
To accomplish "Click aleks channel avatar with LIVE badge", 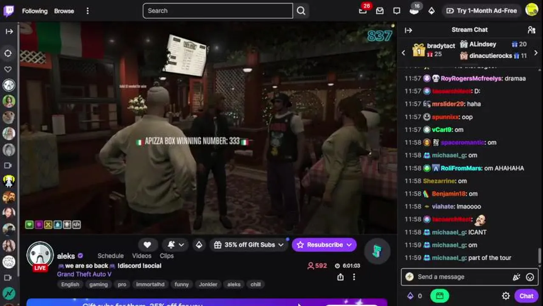I will pyautogui.click(x=40, y=256).
